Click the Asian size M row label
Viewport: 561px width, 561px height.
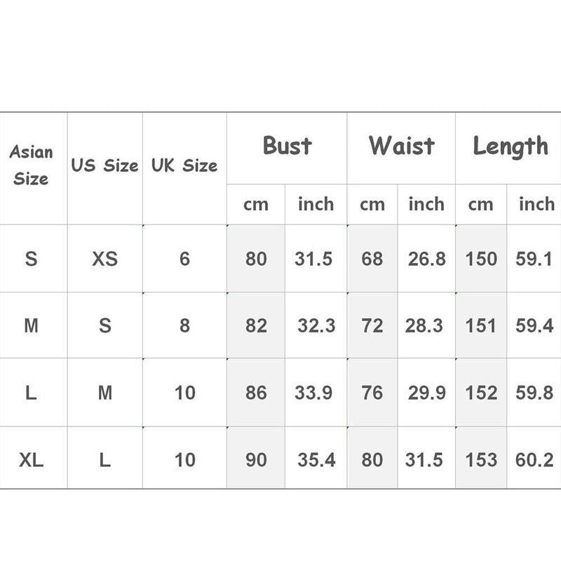coord(33,325)
